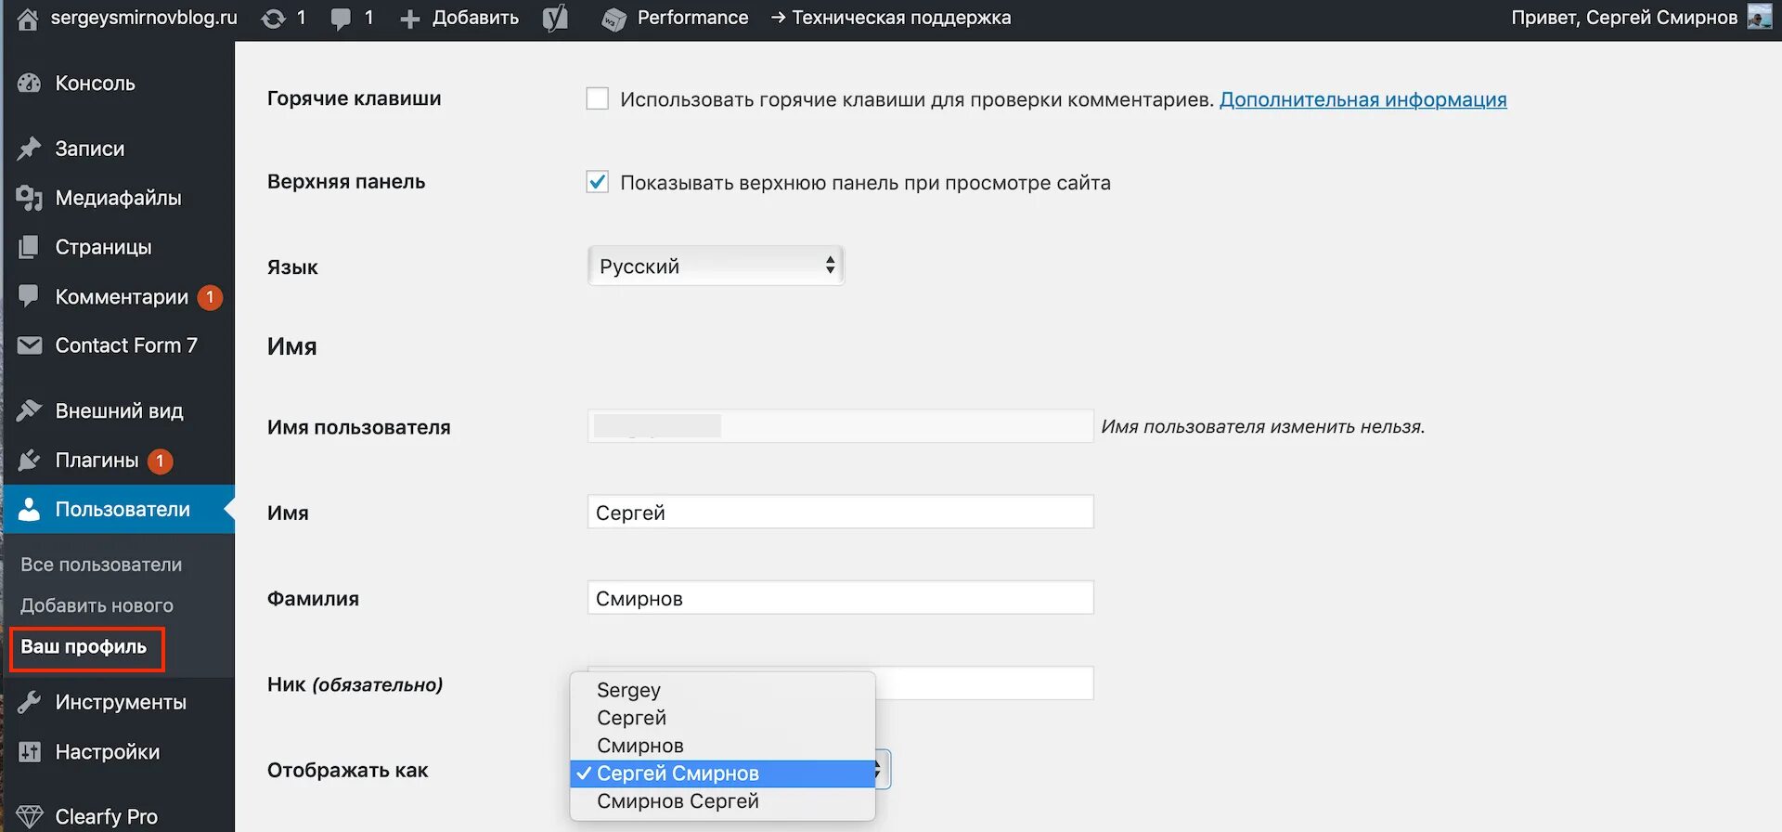Click the user avatar in top right

click(x=1759, y=17)
